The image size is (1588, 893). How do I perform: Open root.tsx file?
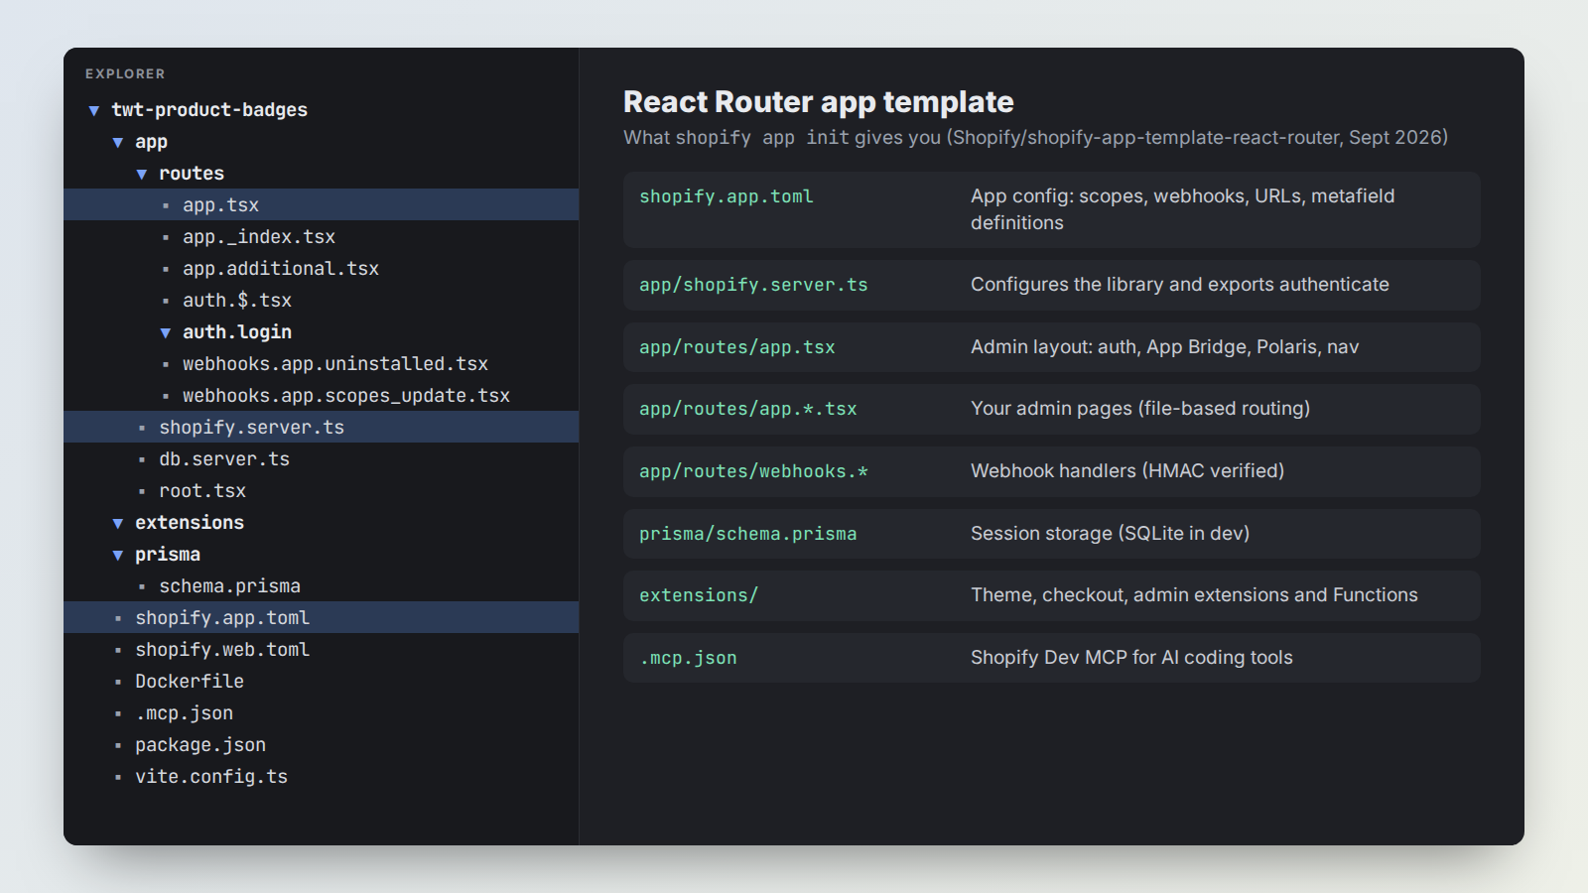[202, 491]
